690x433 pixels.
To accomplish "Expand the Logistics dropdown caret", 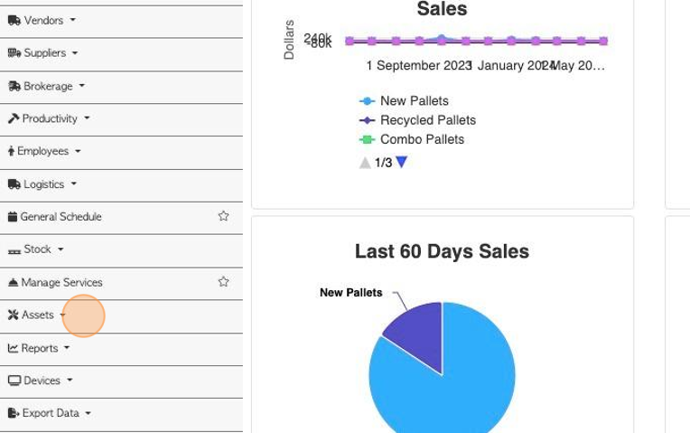I will pyautogui.click(x=73, y=184).
